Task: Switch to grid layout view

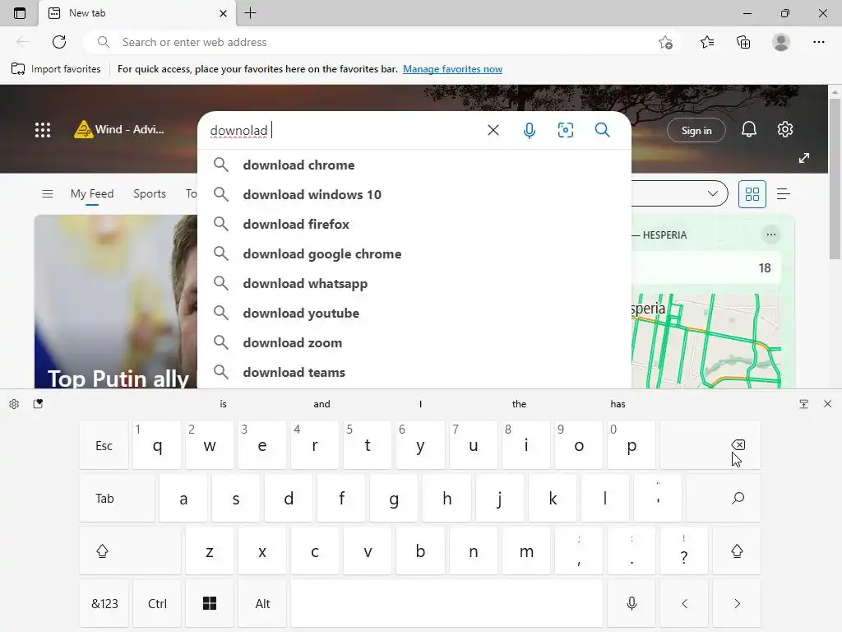Action: [752, 194]
